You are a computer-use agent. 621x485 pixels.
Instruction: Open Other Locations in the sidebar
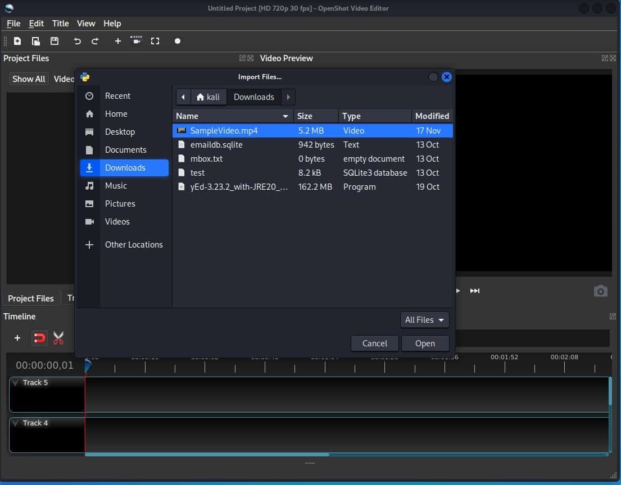click(124, 245)
